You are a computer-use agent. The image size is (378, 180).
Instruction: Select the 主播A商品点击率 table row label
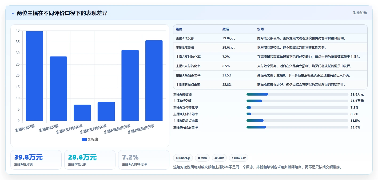click(188, 75)
